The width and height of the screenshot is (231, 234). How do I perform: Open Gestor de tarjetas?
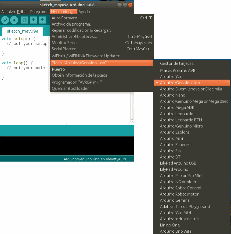click(192, 64)
